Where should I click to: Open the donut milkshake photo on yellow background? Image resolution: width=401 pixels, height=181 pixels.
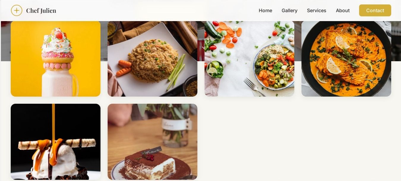point(56,59)
